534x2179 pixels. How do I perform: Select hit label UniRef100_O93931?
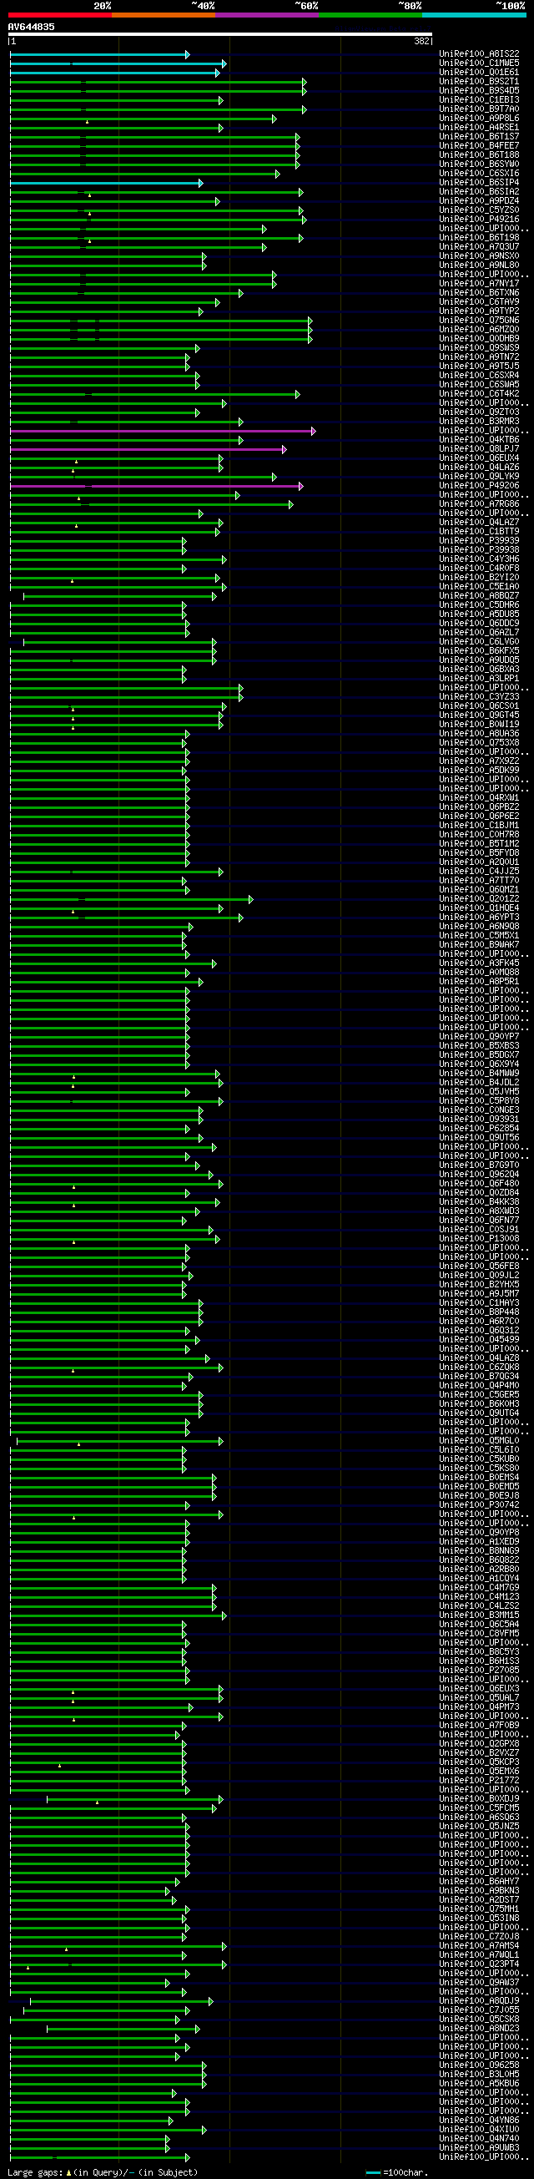tap(479, 1119)
